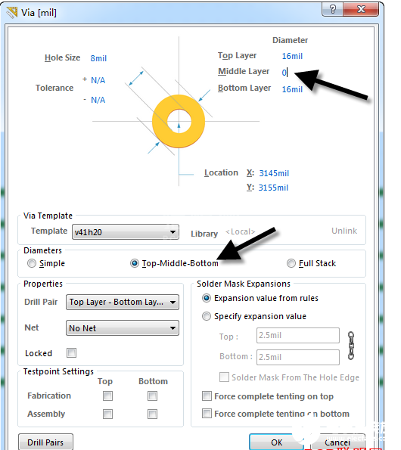Image resolution: width=401 pixels, height=450 pixels.
Task: Open the Net dropdown showing No Net
Action: 123,328
